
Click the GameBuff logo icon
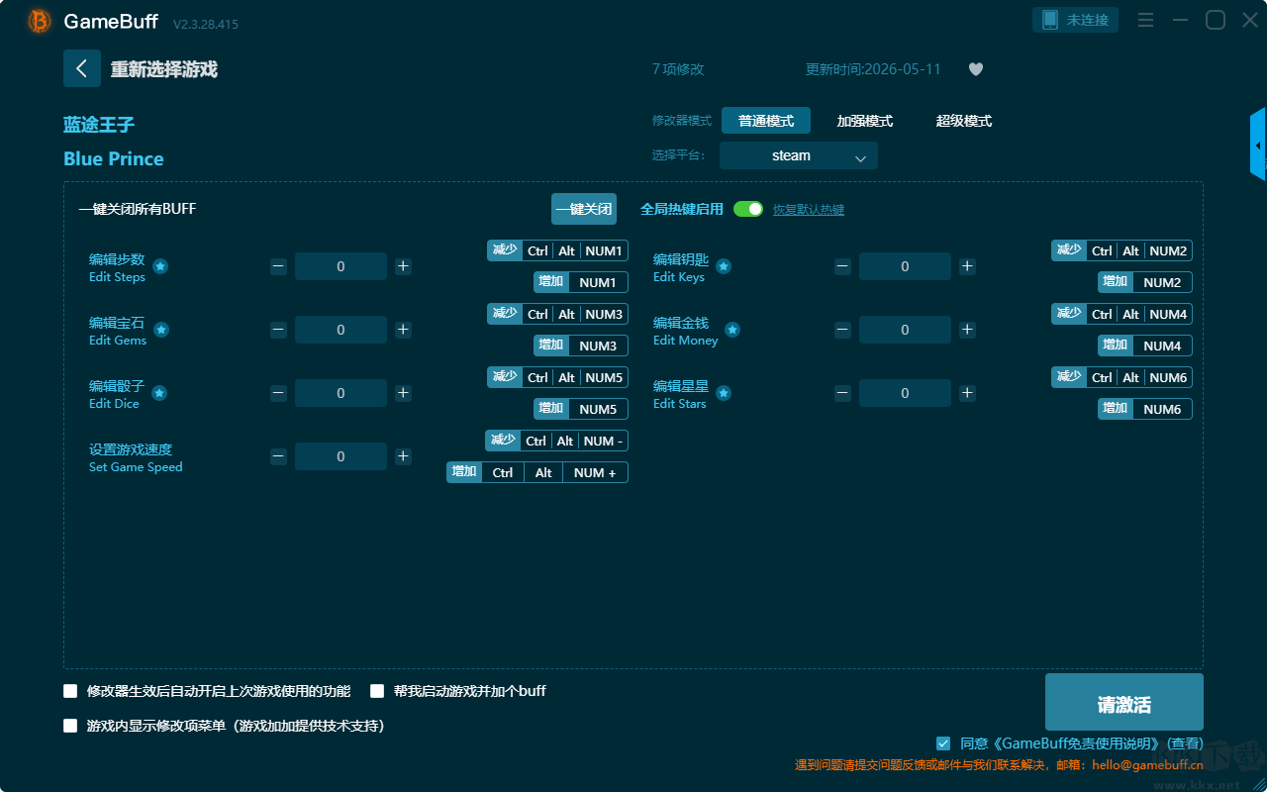40,21
